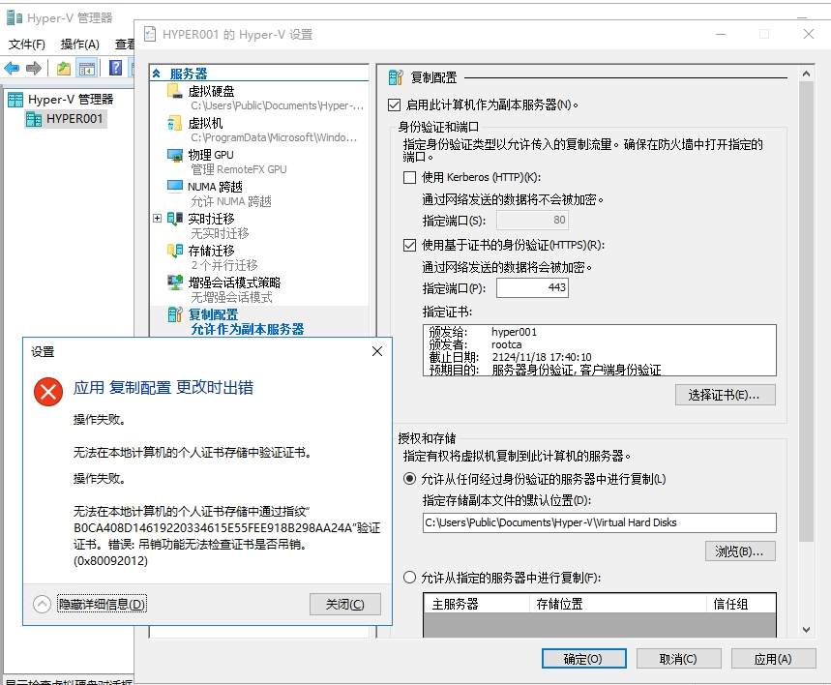Expand the 实时迁移 tree node
This screenshot has height=685, width=831.
[157, 219]
